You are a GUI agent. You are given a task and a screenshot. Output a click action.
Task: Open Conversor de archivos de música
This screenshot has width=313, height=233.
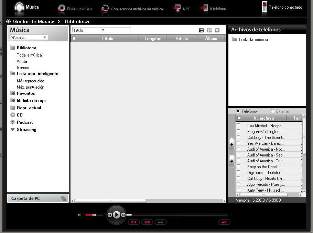click(132, 9)
